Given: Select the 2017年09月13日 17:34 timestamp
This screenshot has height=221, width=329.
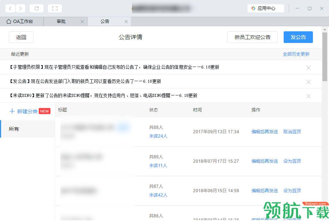Looking at the screenshot, I should tap(216, 131).
